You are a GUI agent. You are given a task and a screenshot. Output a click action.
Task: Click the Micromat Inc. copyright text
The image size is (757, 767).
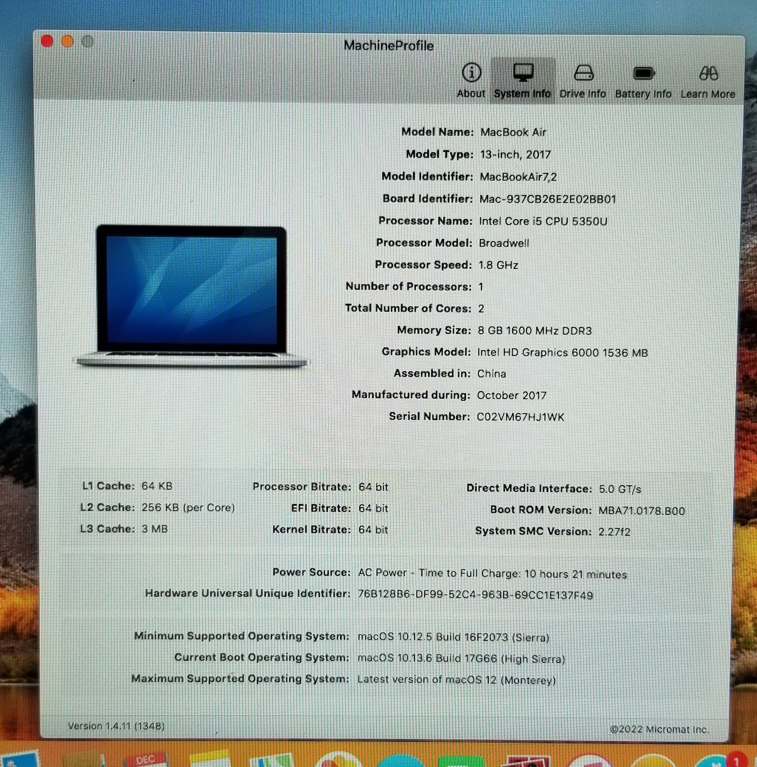tap(659, 729)
